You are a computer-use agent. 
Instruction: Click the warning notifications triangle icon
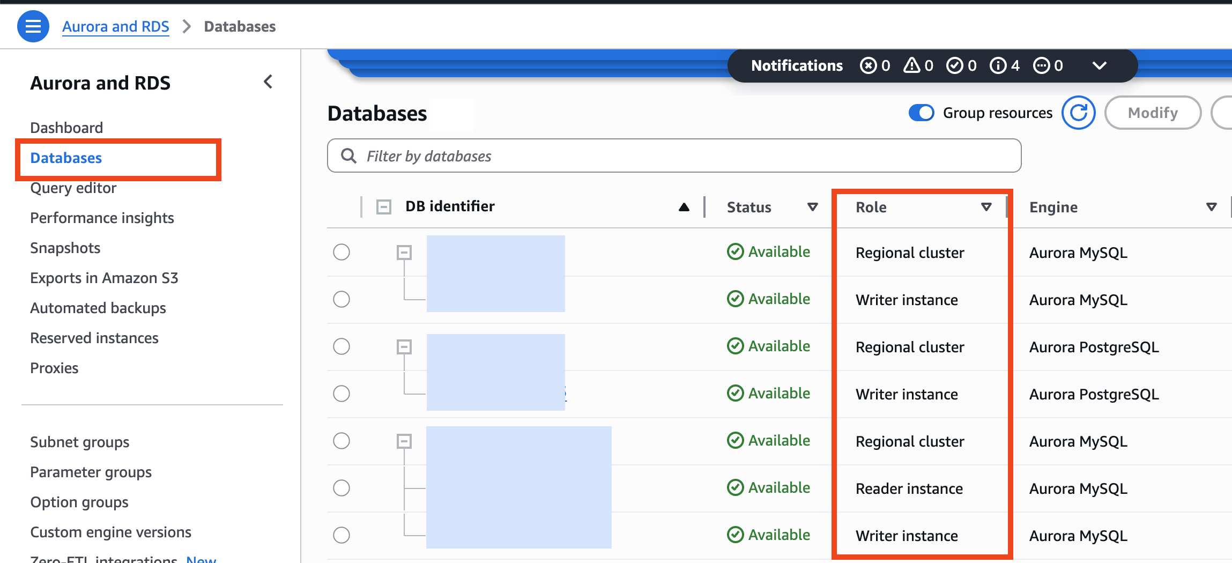click(912, 65)
